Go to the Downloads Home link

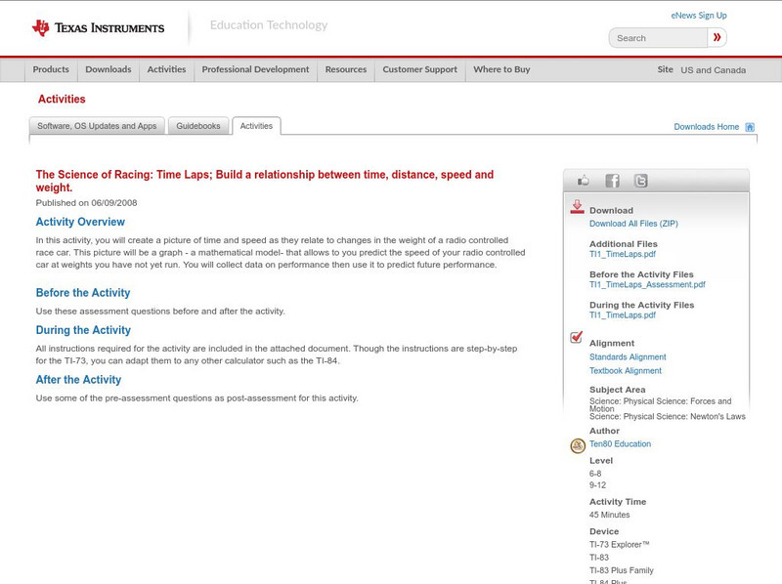click(706, 127)
